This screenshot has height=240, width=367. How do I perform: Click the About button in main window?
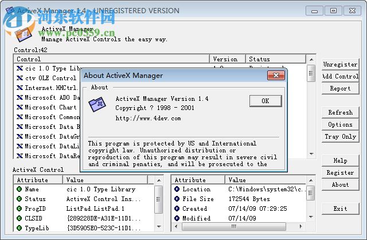(x=340, y=184)
